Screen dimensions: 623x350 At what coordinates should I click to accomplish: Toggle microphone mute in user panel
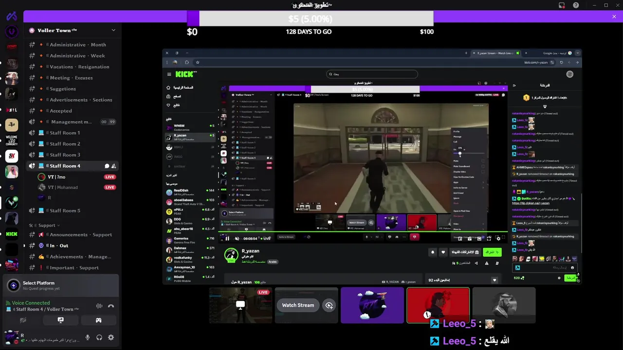click(x=88, y=337)
